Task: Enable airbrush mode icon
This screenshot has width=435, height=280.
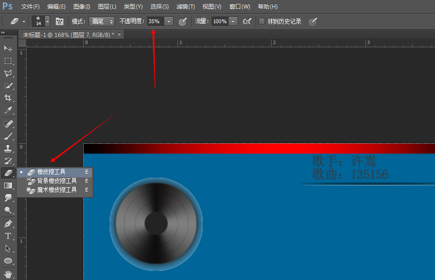Action: (x=247, y=21)
